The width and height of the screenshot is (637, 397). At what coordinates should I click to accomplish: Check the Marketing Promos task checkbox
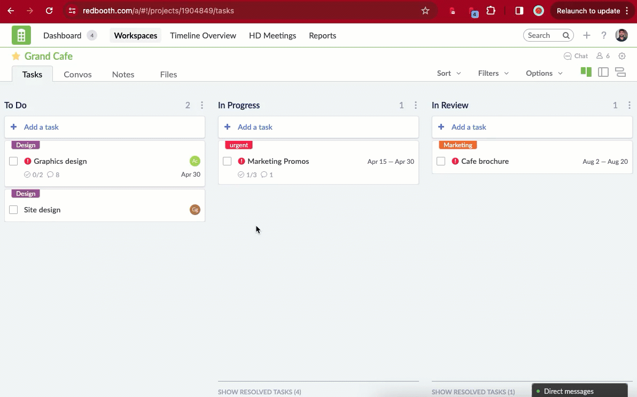point(227,161)
